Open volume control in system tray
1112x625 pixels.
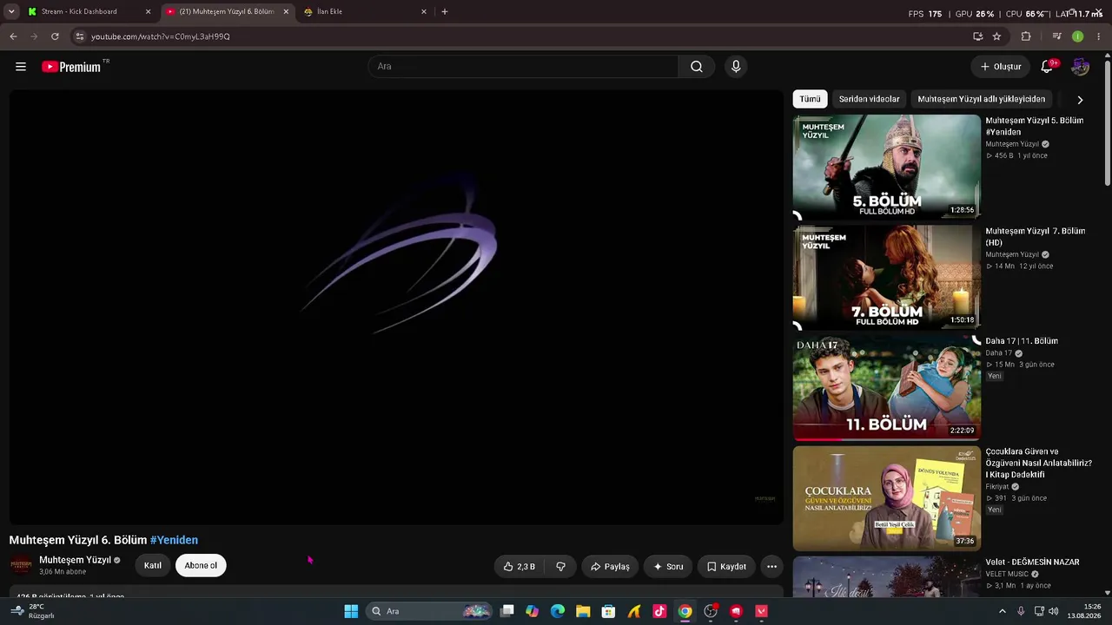tap(1054, 611)
